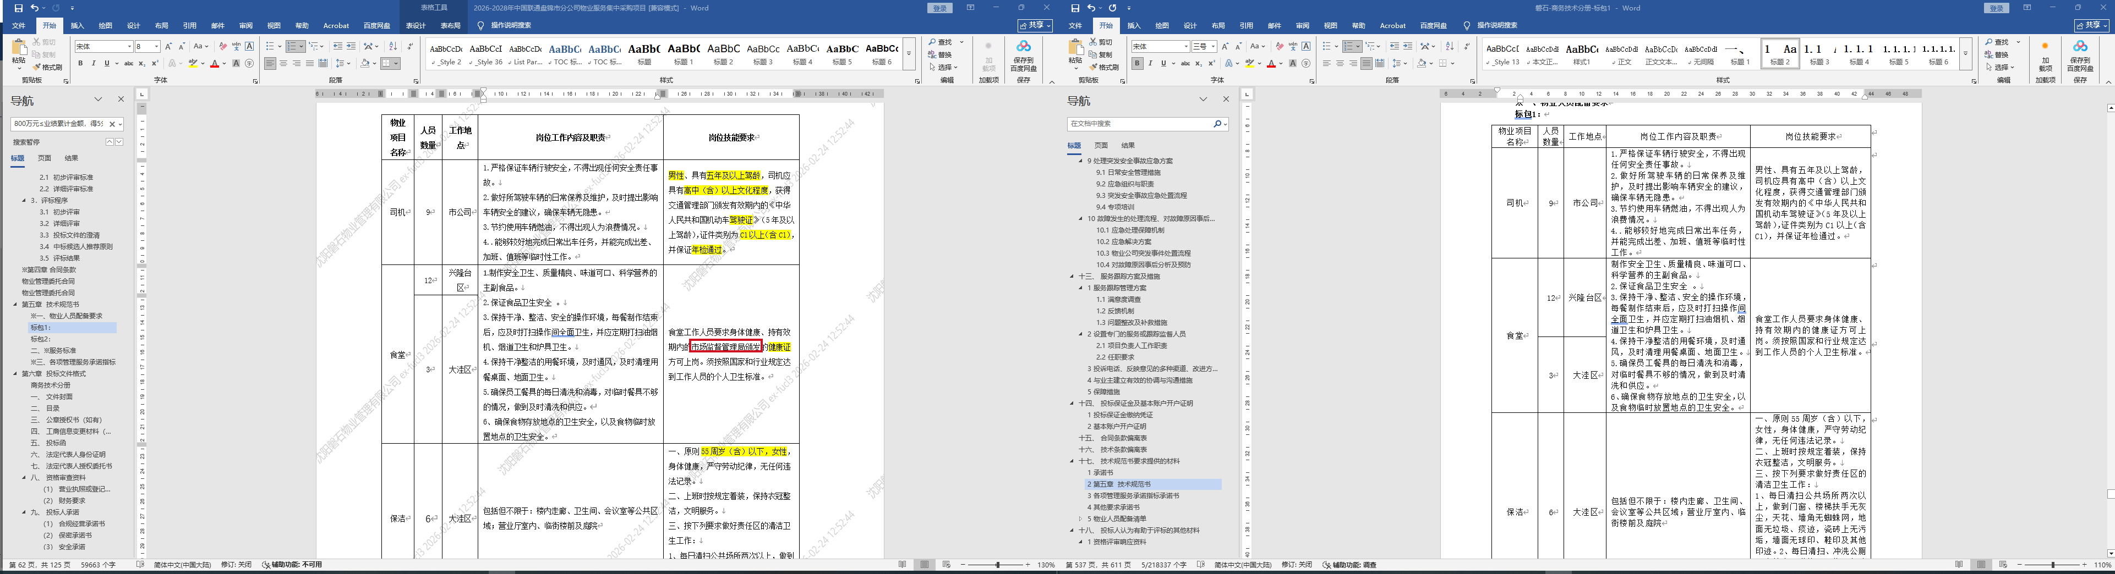Save the right Word document
The width and height of the screenshot is (2115, 574).
1075,8
